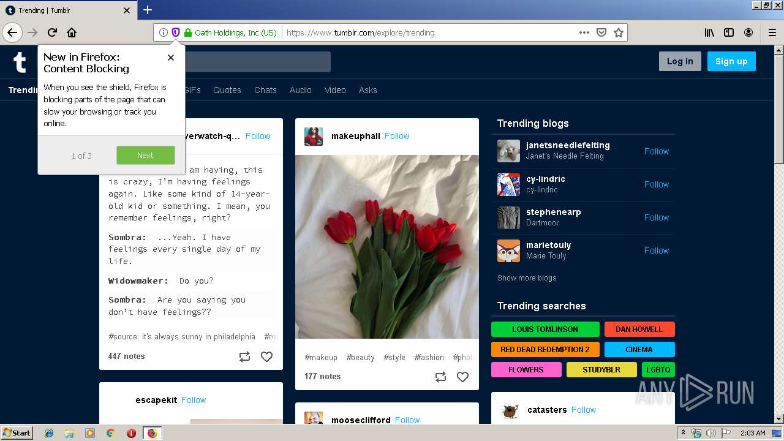Click the green padlock connection icon
This screenshot has width=784, height=441.
(188, 32)
